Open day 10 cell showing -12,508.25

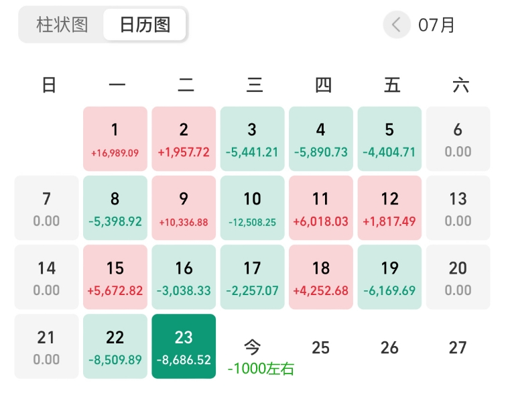[x=253, y=208]
